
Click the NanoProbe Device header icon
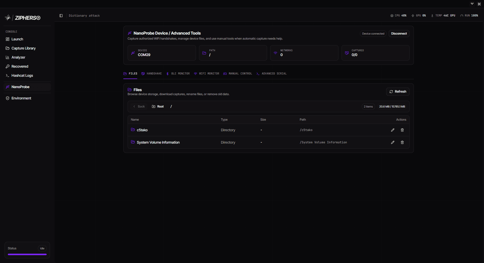tap(130, 33)
